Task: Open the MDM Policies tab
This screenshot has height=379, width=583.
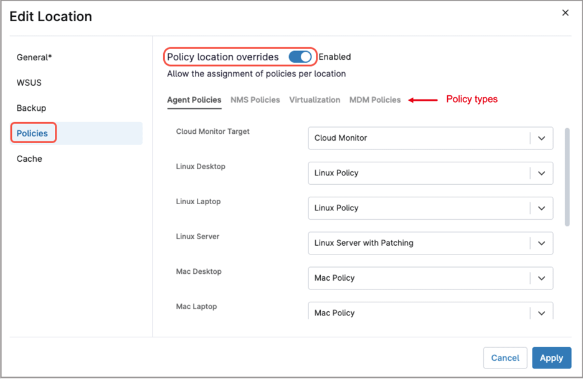Action: click(375, 100)
